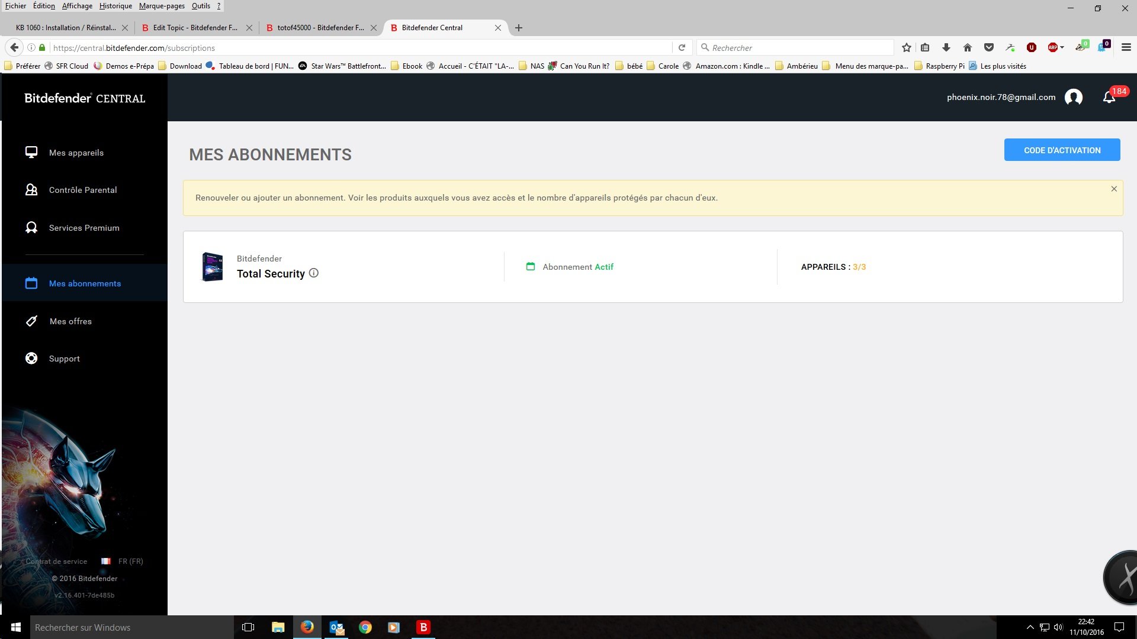Click the URL address bar
This screenshot has width=1137, height=639.
361,48
